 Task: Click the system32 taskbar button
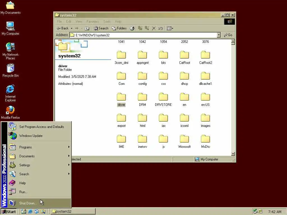tap(73, 212)
